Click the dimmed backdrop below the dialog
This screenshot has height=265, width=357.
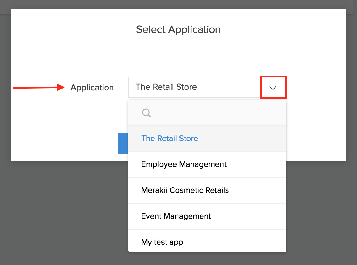click(x=63, y=215)
